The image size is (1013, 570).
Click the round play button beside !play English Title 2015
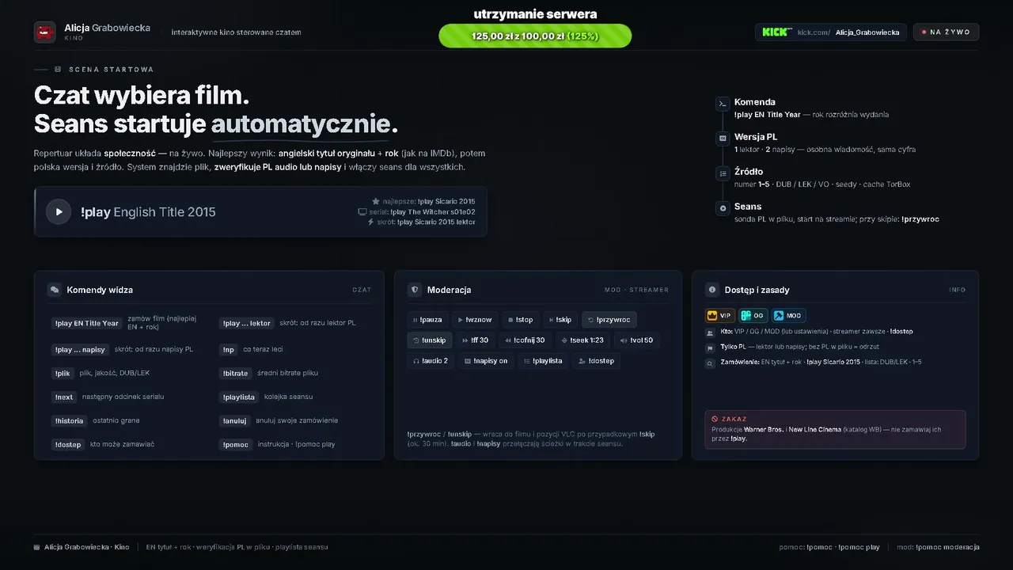(59, 211)
